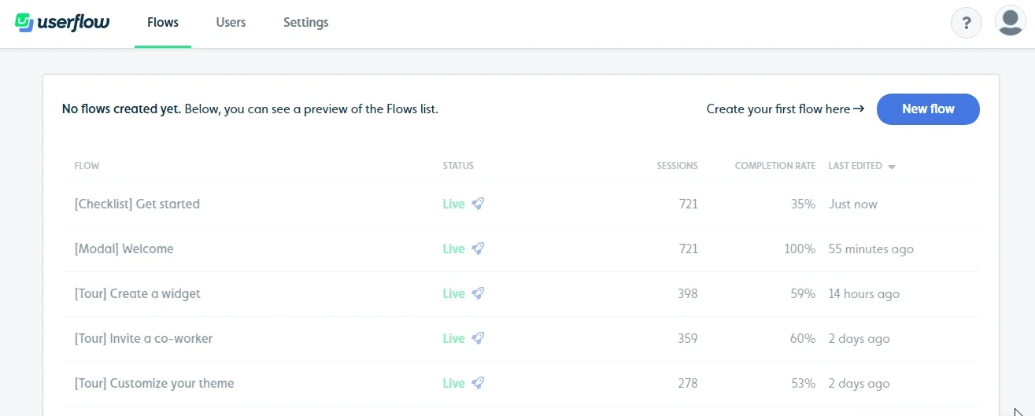Open the Settings tab
Image resolution: width=1035 pixels, height=416 pixels.
tap(306, 23)
